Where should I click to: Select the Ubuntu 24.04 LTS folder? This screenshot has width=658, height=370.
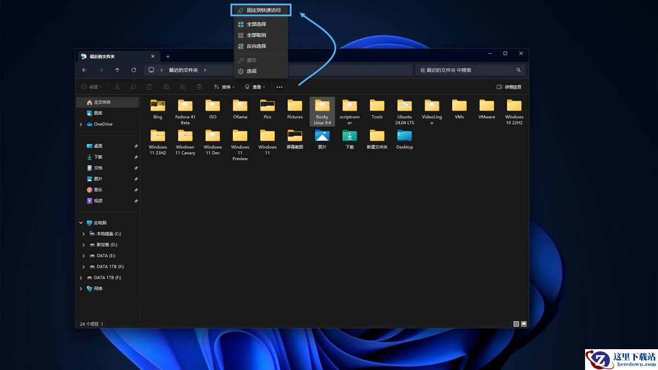(405, 112)
